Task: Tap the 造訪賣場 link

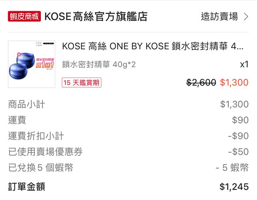Action: point(219,16)
